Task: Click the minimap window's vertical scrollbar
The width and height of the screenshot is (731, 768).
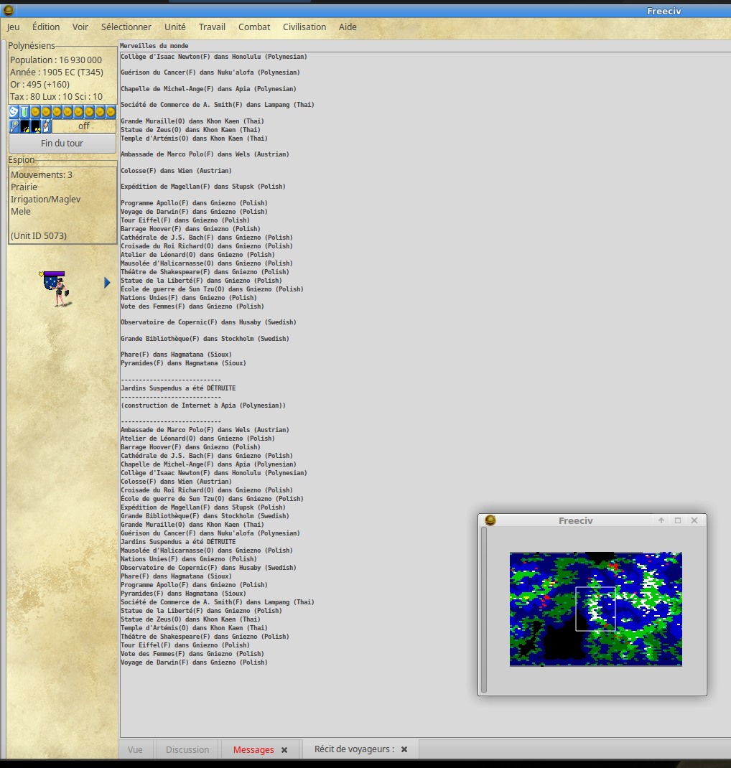Action: (x=484, y=610)
